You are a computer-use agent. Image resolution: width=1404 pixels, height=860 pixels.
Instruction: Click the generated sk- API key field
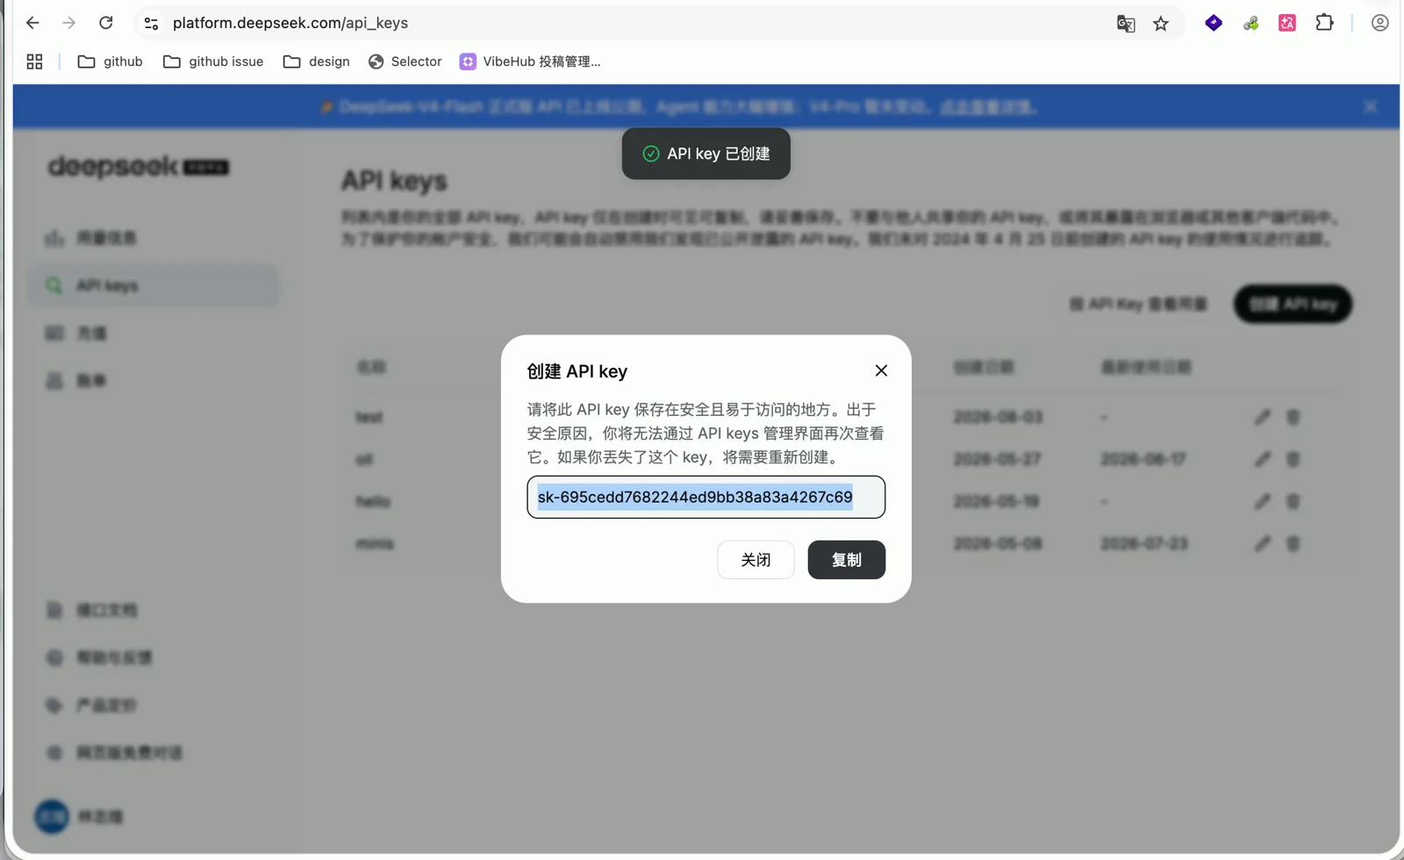click(706, 498)
